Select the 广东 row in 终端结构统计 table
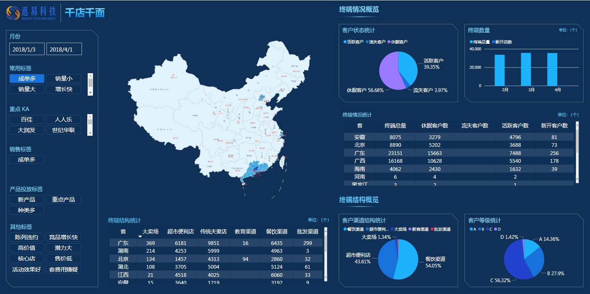590x294 pixels. coord(216,243)
